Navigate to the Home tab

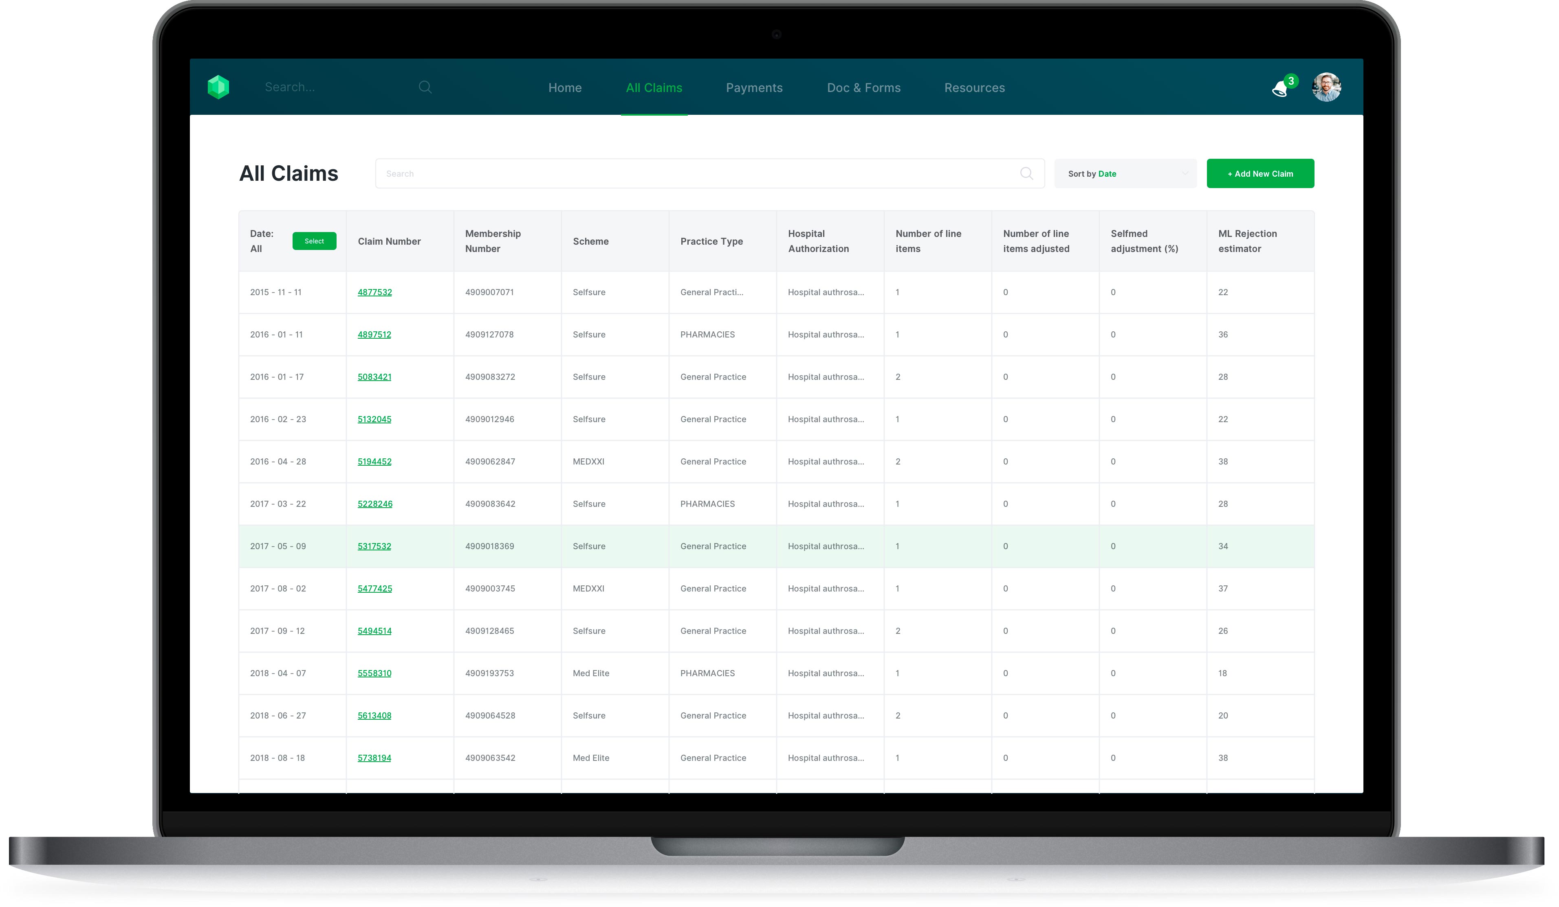(564, 88)
